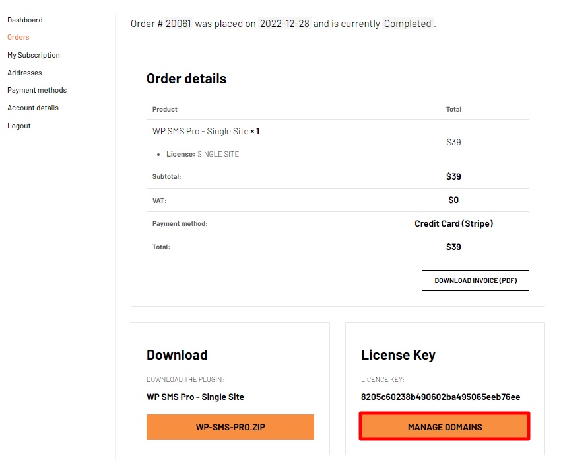The height and width of the screenshot is (460, 563).
Task: Click the SINGLE SITE license type text
Action: (x=218, y=154)
